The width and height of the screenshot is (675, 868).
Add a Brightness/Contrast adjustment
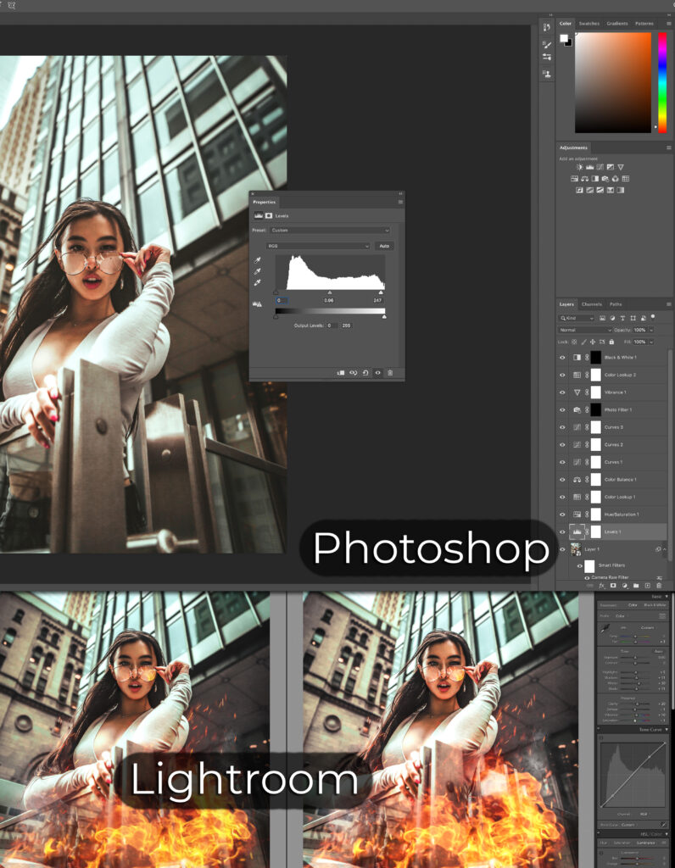pos(579,167)
